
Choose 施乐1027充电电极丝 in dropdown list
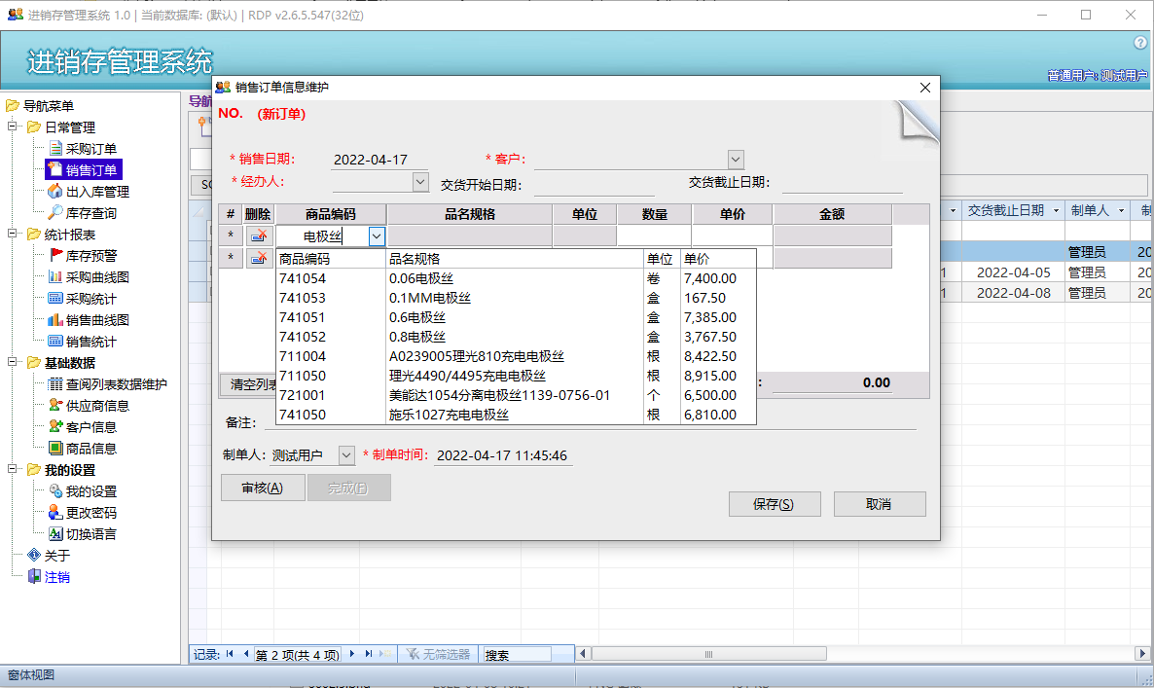coord(448,415)
